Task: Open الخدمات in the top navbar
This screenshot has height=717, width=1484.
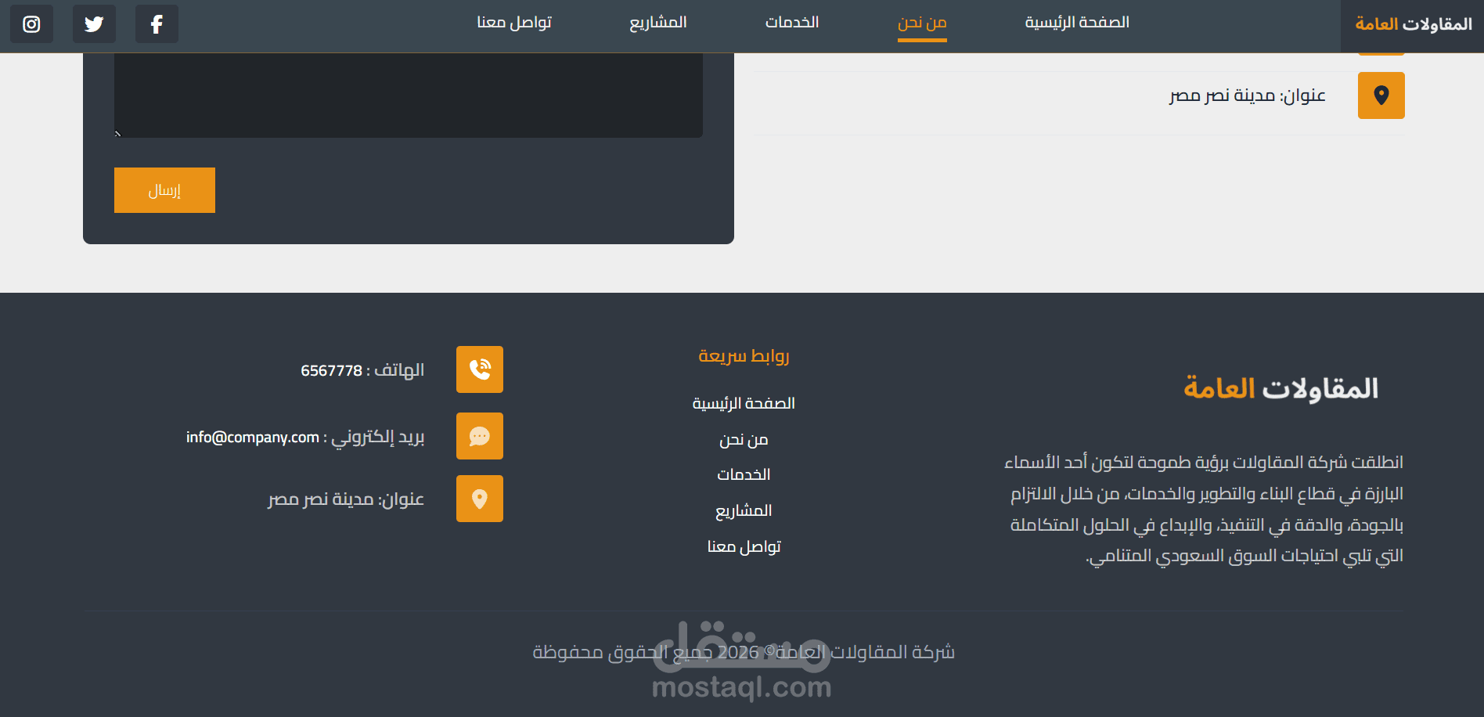Action: pyautogui.click(x=792, y=23)
